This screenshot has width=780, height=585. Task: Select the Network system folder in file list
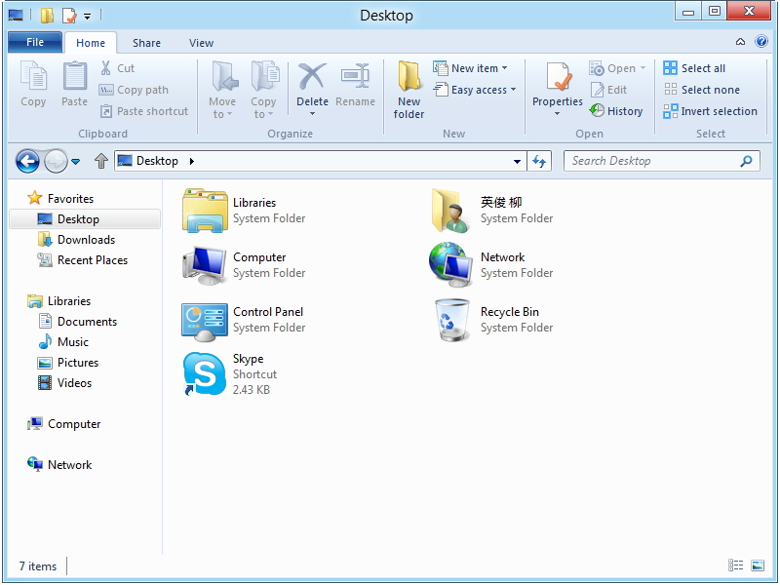coord(491,264)
